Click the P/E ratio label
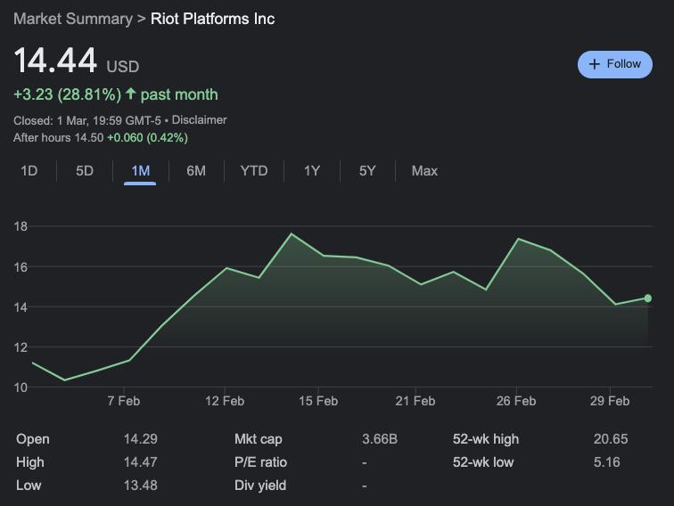 261,462
